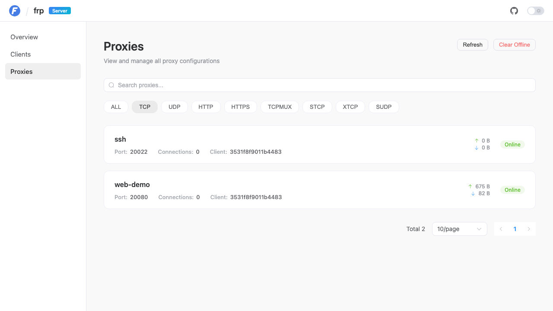Click the ssh proxy Online status
The width and height of the screenshot is (553, 311).
pos(512,145)
